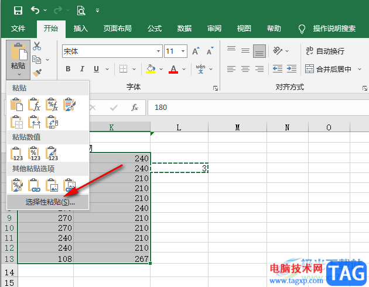Click the Copy icon
Viewport: 369px width, 287px height.
point(37,60)
